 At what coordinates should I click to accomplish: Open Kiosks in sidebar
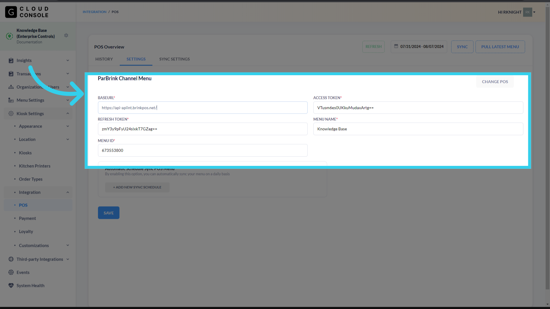[25, 153]
